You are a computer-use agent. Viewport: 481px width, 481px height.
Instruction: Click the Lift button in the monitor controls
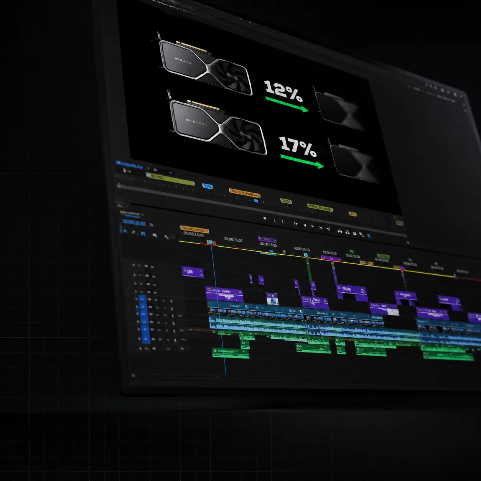(x=339, y=231)
